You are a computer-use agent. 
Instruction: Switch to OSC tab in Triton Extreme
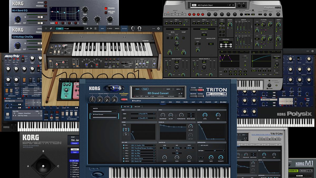pyautogui.click(x=170, y=102)
